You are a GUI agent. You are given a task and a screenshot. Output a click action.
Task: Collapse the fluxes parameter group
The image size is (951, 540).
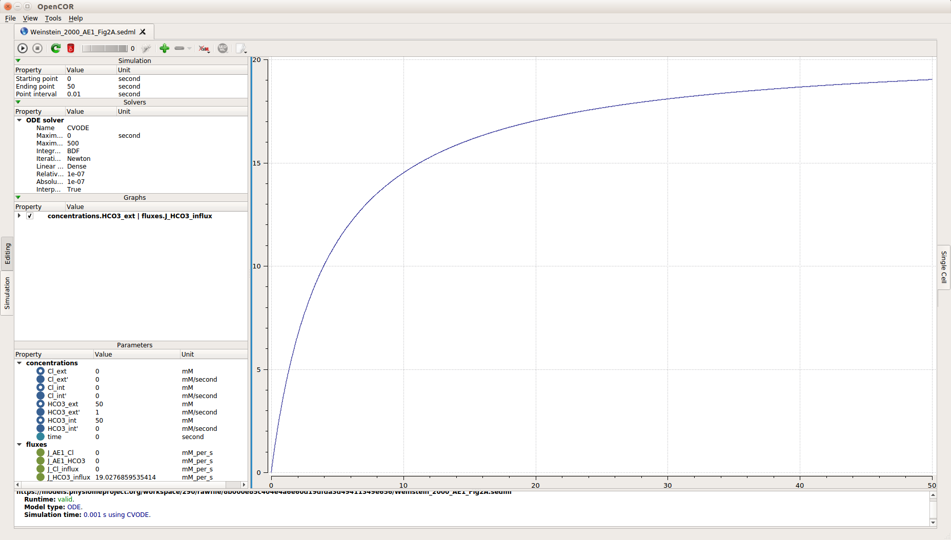click(x=19, y=445)
